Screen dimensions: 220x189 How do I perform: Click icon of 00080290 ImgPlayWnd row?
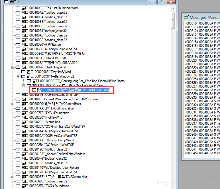pyautogui.click(x=18, y=117)
